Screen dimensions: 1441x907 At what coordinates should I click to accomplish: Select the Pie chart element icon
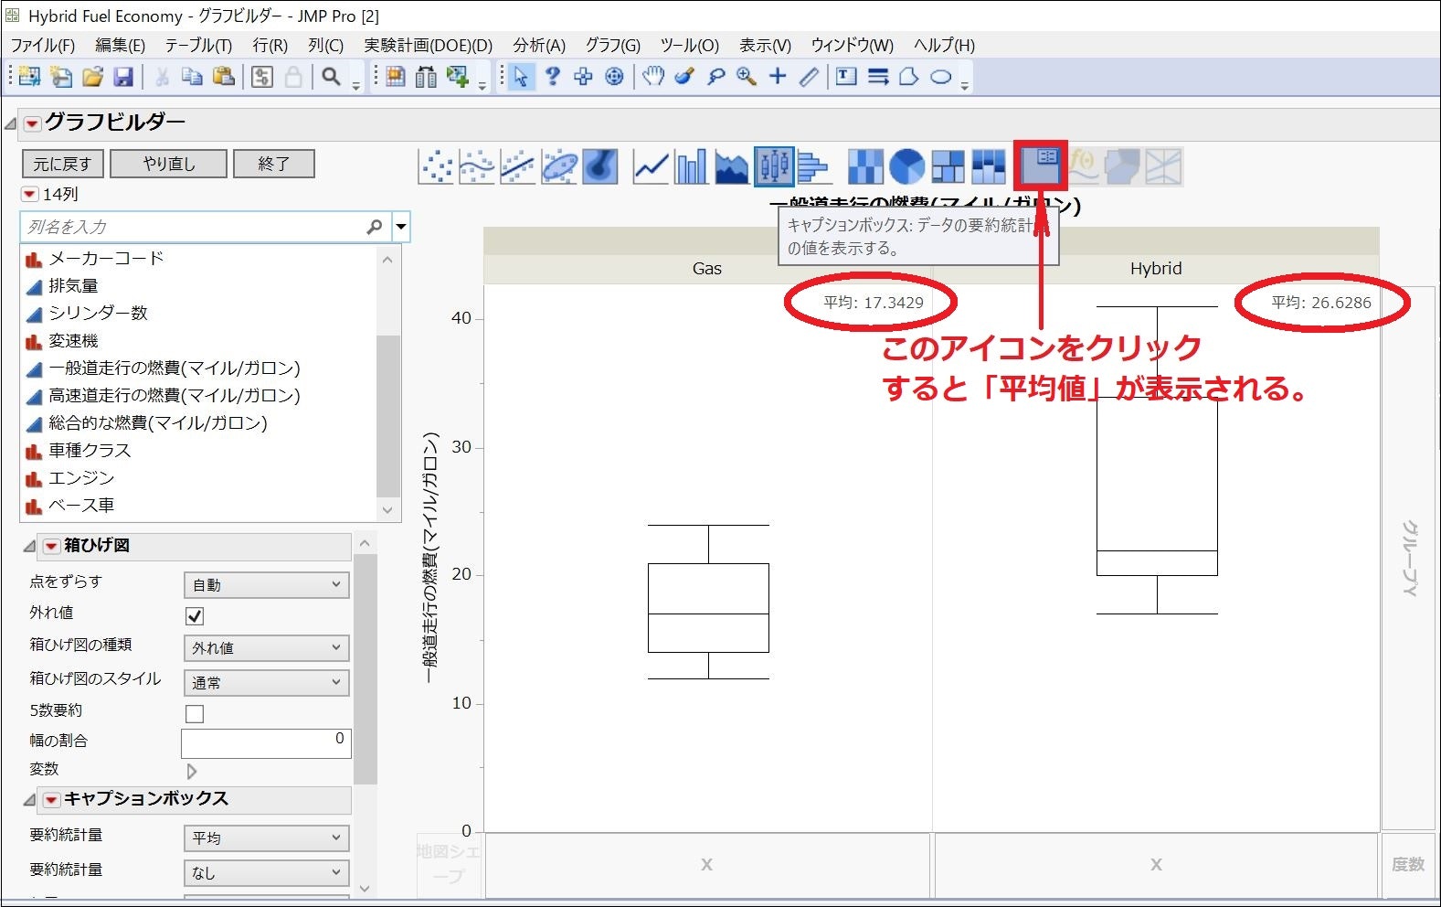click(906, 167)
